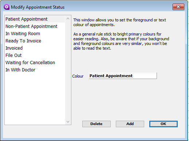The image size is (189, 141).
Task: Add a new appointment status
Action: 130,124
